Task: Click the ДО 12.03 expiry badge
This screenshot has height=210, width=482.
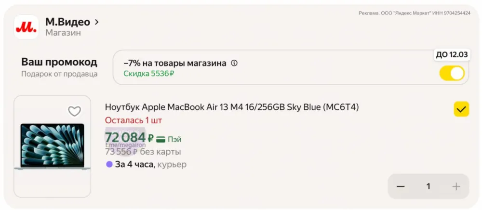Action: [452, 54]
